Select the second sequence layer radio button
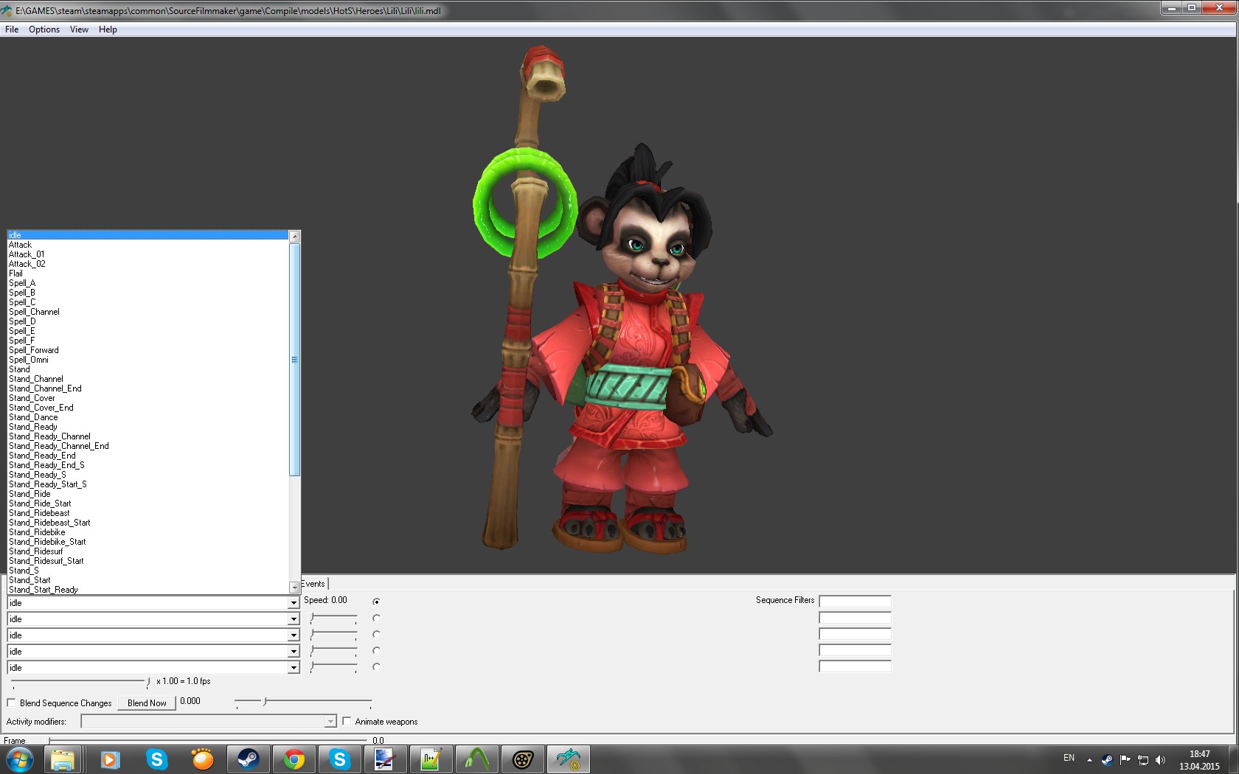Screen dimensions: 1239x774 (376, 618)
